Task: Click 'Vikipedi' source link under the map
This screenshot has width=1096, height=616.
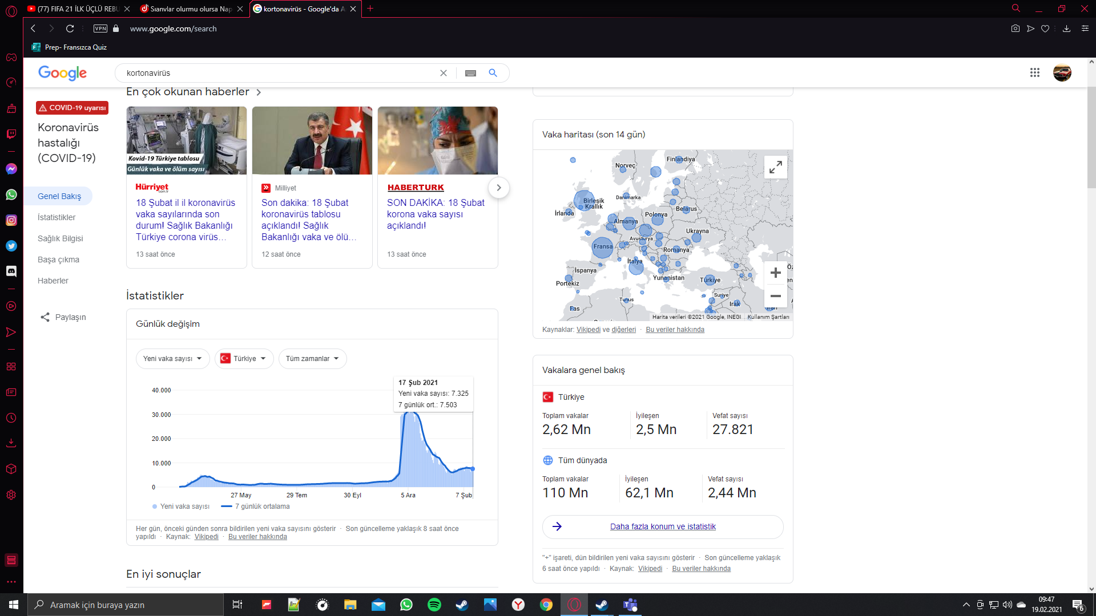Action: point(589,330)
